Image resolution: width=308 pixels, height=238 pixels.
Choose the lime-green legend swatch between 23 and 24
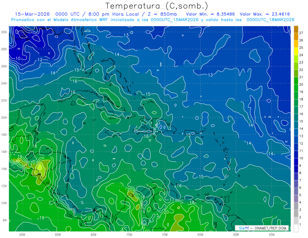click(296, 59)
